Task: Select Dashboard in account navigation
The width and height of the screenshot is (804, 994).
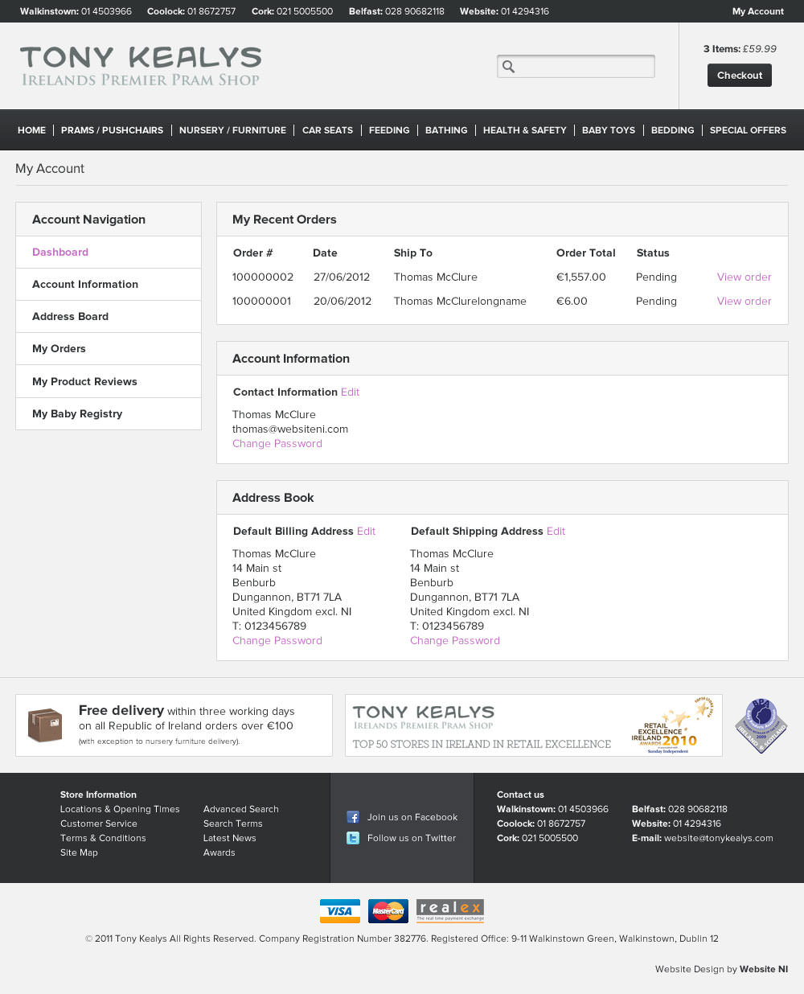Action: [109, 252]
